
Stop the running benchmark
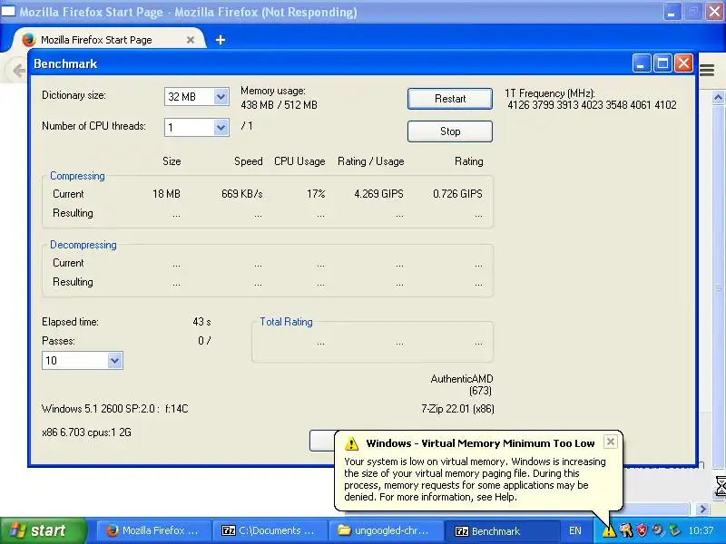[x=449, y=131]
